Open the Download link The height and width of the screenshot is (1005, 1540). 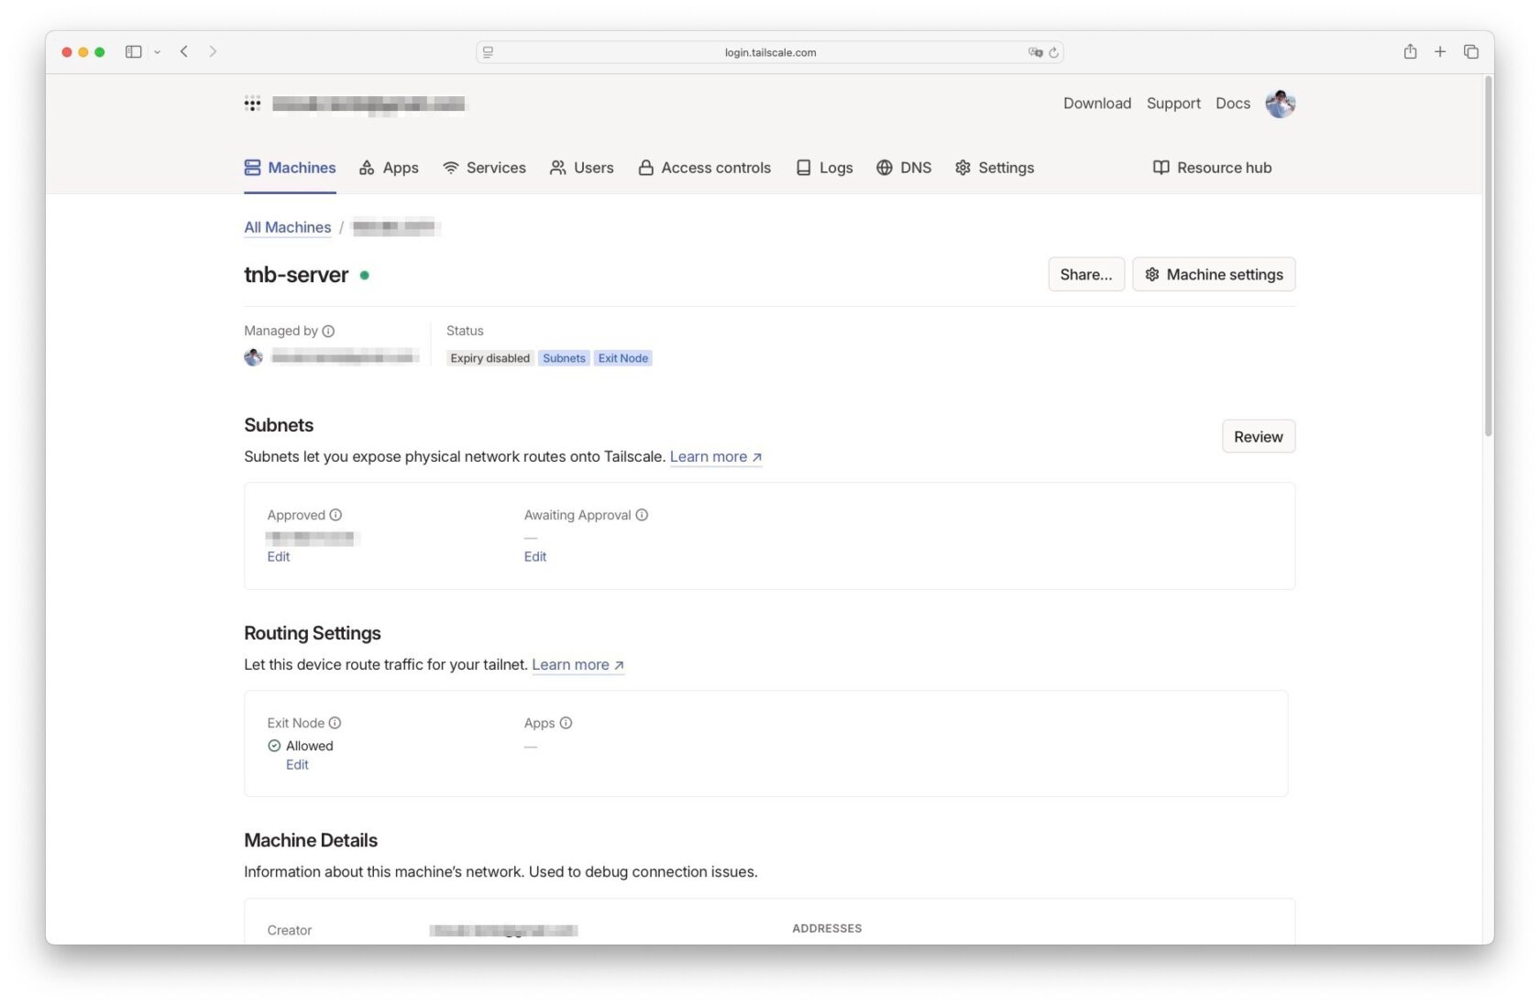[1097, 104]
